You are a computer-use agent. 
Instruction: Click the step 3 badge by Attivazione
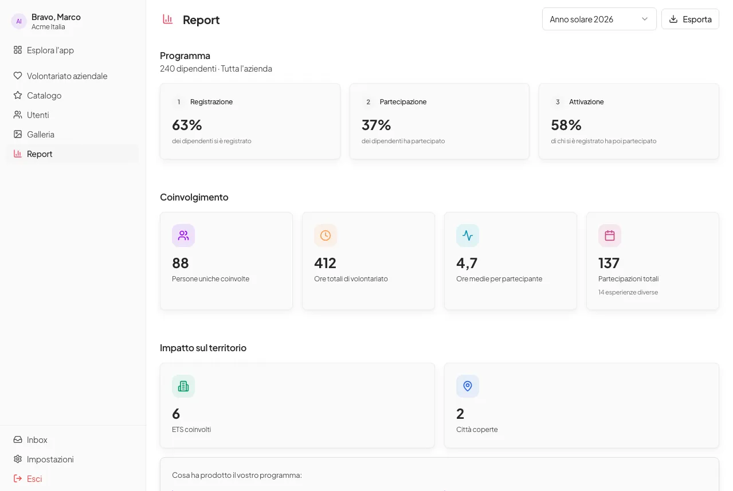[558, 101]
